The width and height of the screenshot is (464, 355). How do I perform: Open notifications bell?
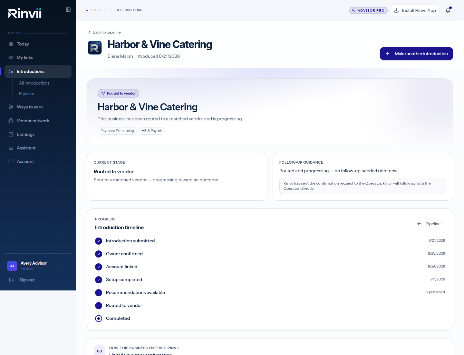pyautogui.click(x=448, y=10)
